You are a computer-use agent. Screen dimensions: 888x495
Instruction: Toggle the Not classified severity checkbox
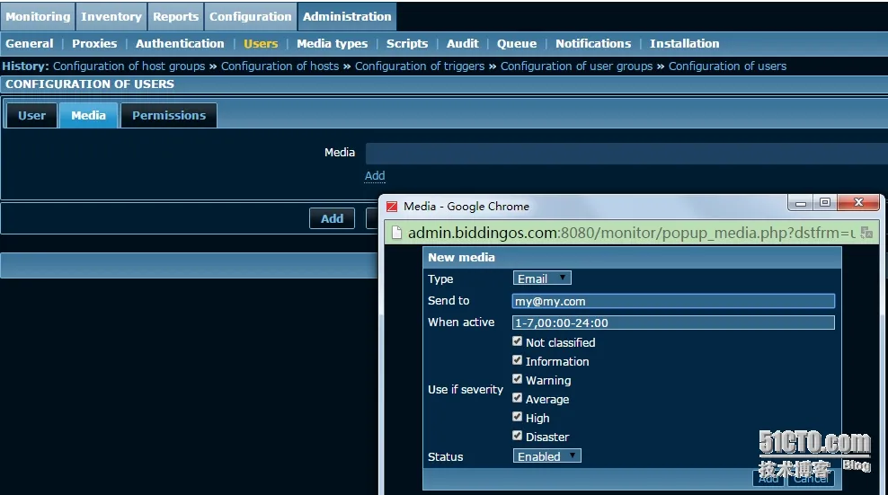tap(517, 341)
